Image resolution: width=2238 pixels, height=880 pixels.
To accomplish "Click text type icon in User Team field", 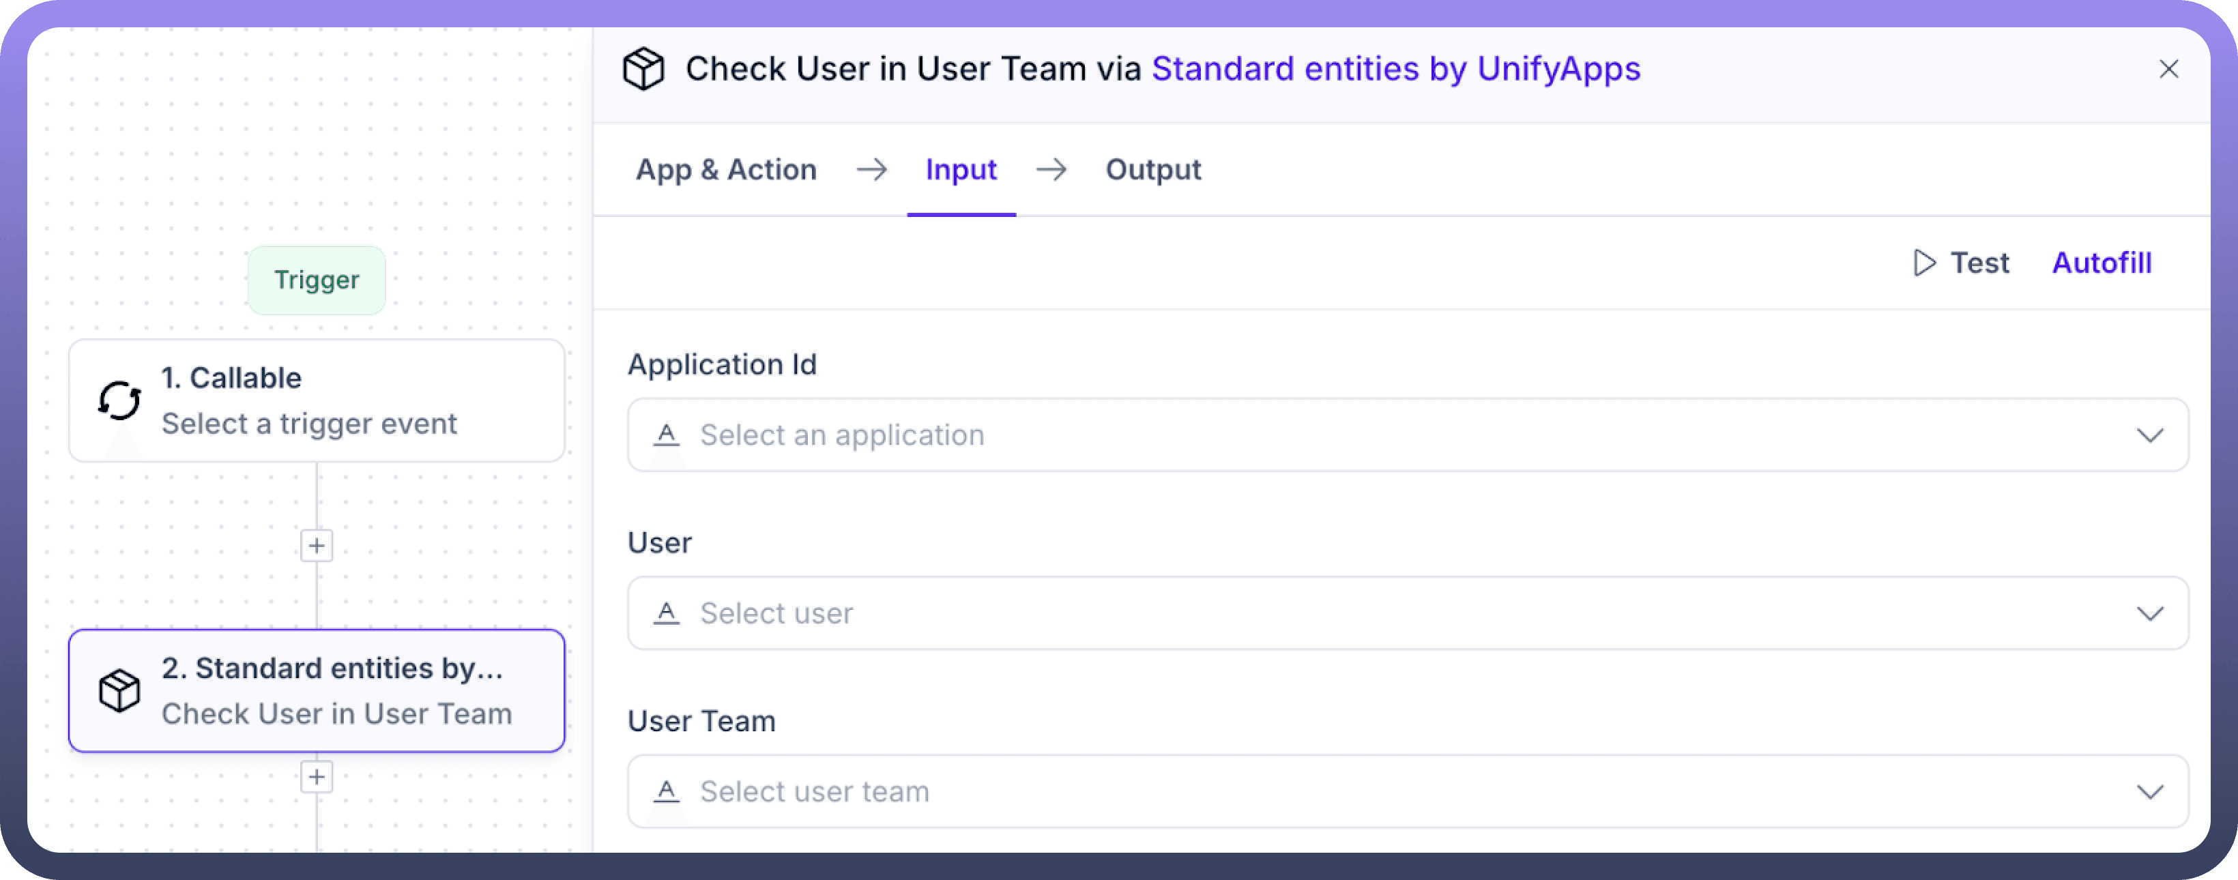I will click(667, 791).
